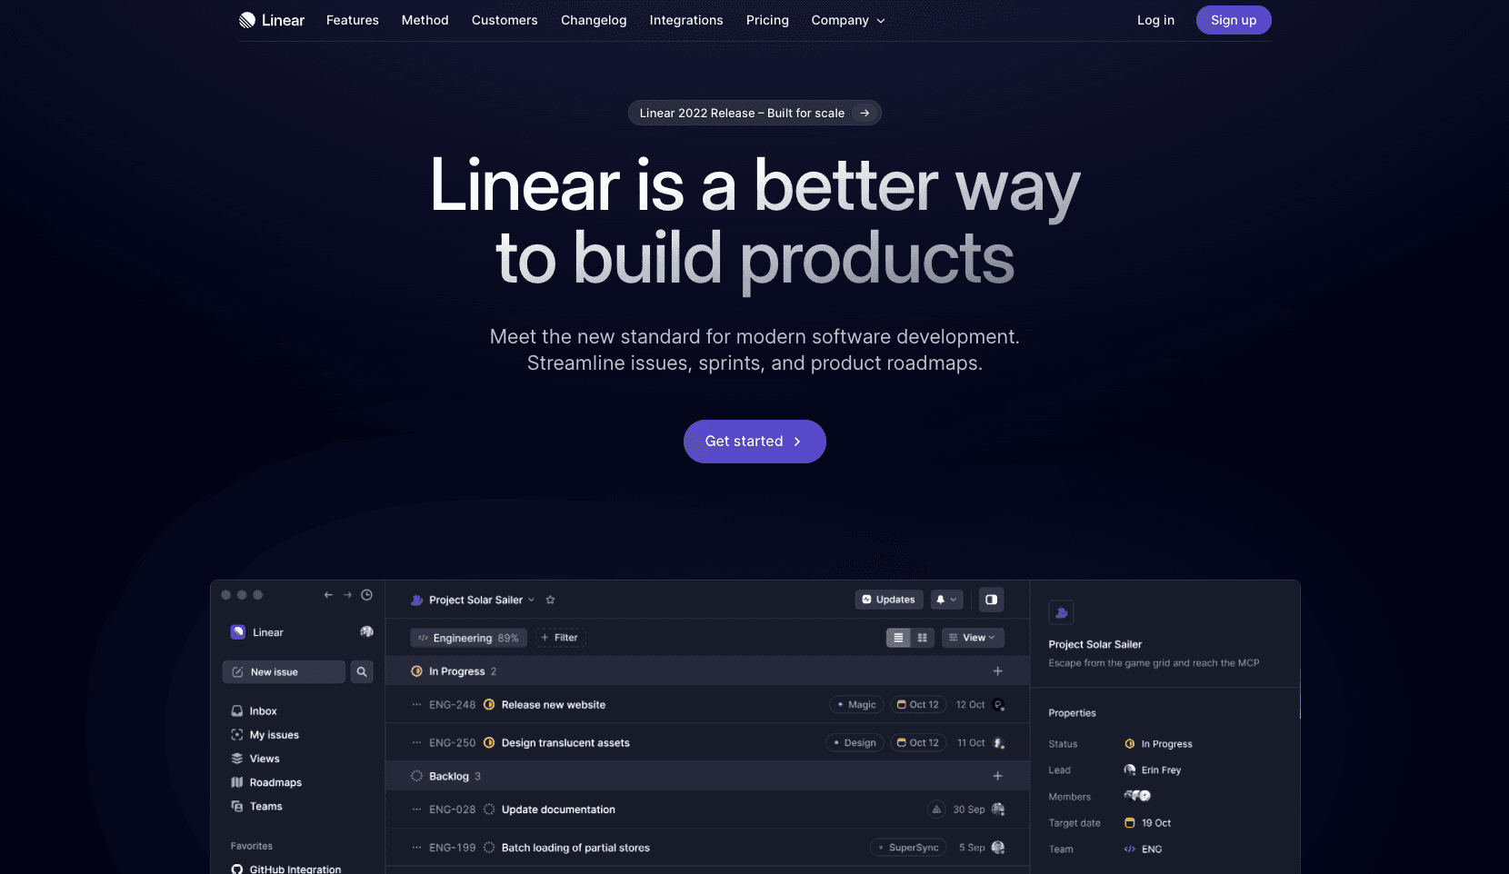This screenshot has height=874, width=1509.
Task: Click the assignee avatar on ENG-199
Action: tap(998, 848)
